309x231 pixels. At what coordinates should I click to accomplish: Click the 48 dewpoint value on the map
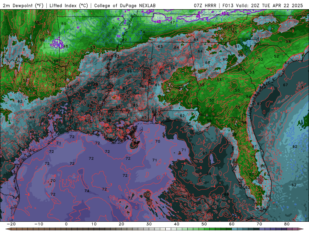click(65, 46)
